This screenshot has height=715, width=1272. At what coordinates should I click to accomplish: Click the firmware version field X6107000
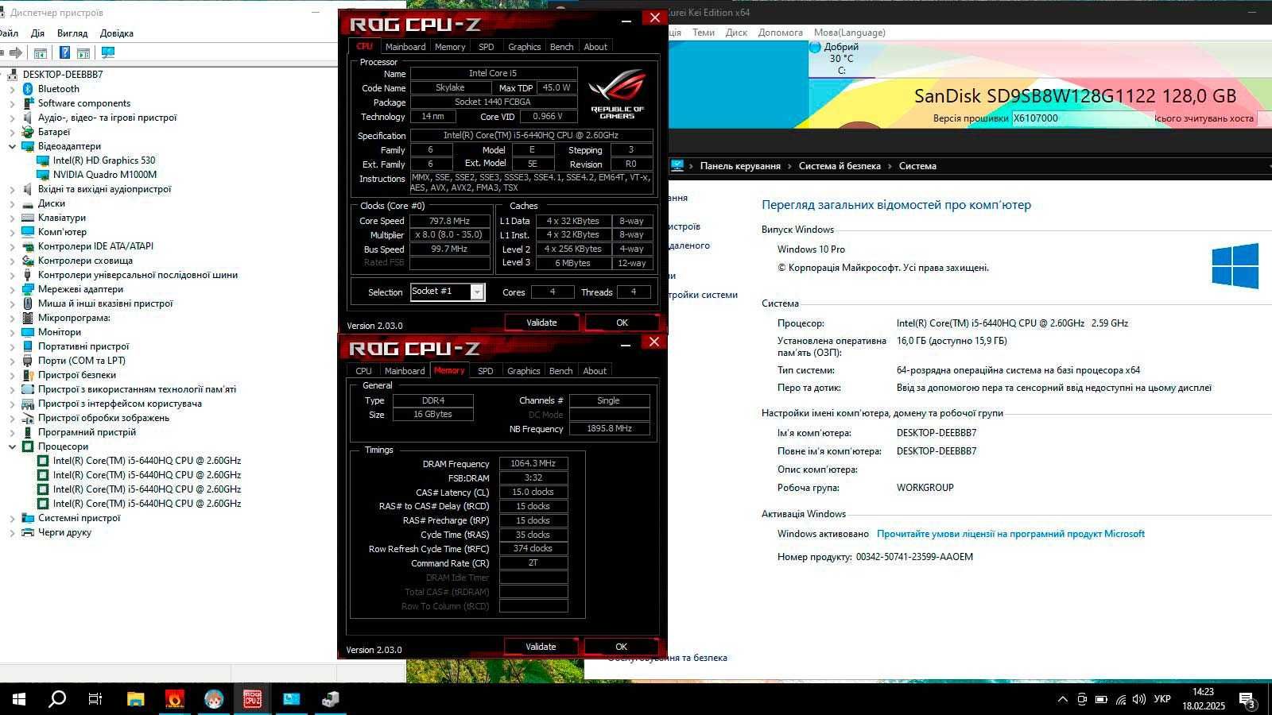pos(1083,118)
